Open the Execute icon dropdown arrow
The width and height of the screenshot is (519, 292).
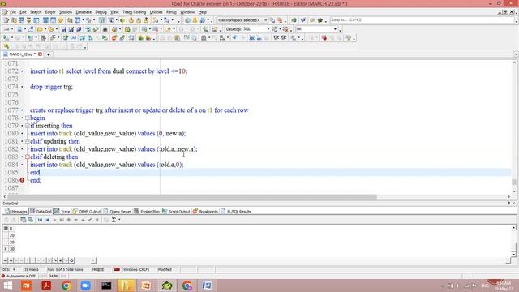coord(11,38)
